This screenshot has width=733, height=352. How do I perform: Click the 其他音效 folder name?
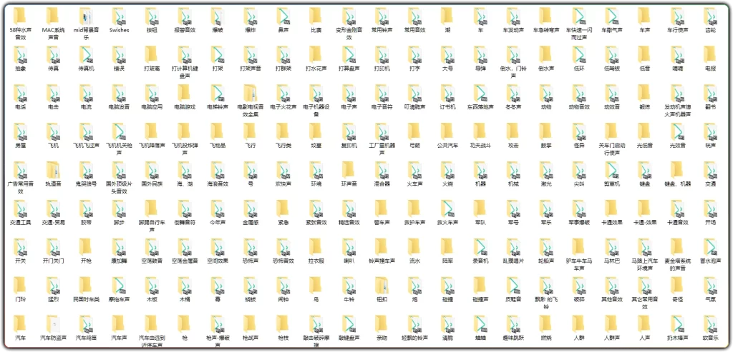pyautogui.click(x=611, y=299)
